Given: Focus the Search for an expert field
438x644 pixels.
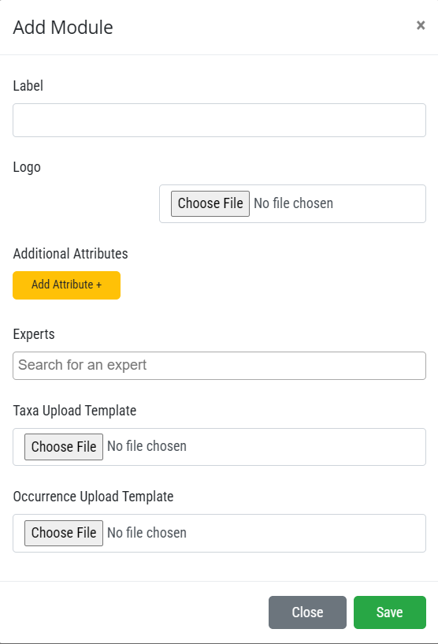Looking at the screenshot, I should point(219,366).
